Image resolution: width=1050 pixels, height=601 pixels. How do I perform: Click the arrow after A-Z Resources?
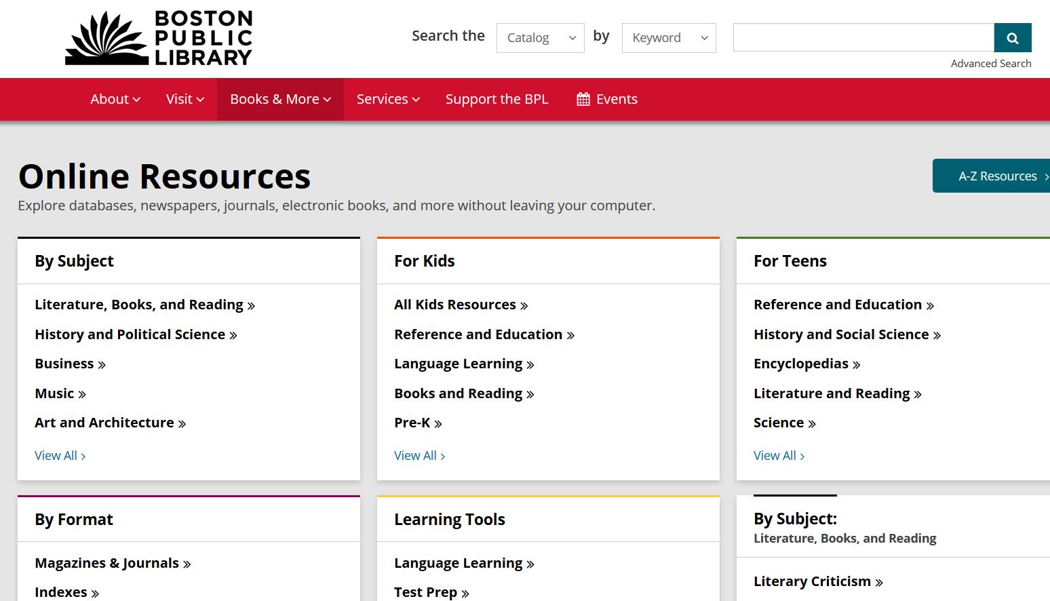pos(1045,176)
